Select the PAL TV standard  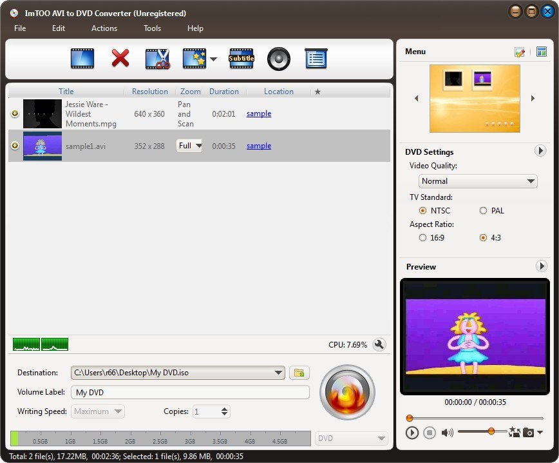click(482, 211)
